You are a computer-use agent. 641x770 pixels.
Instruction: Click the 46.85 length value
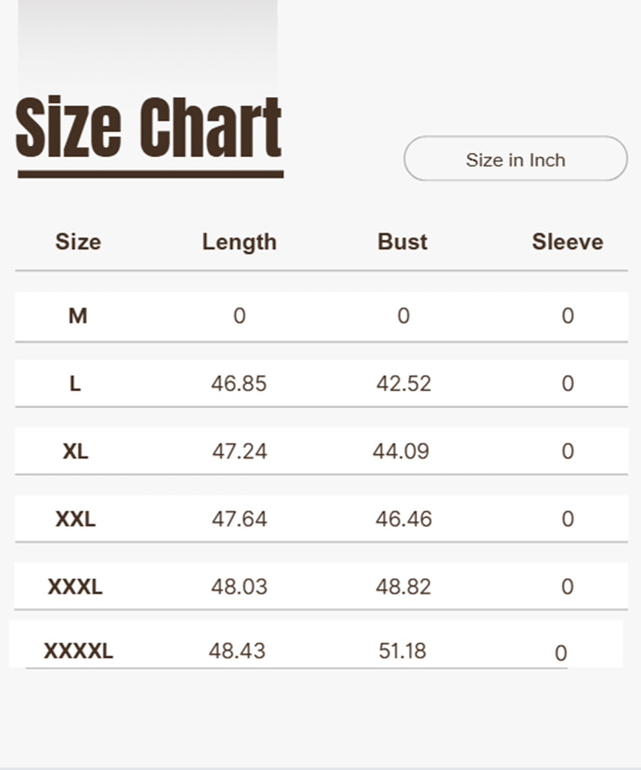pyautogui.click(x=239, y=383)
